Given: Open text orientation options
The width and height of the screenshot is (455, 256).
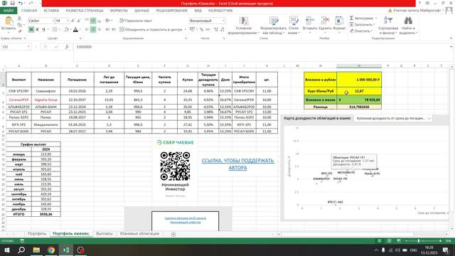Looking at the screenshot, I should 109,21.
